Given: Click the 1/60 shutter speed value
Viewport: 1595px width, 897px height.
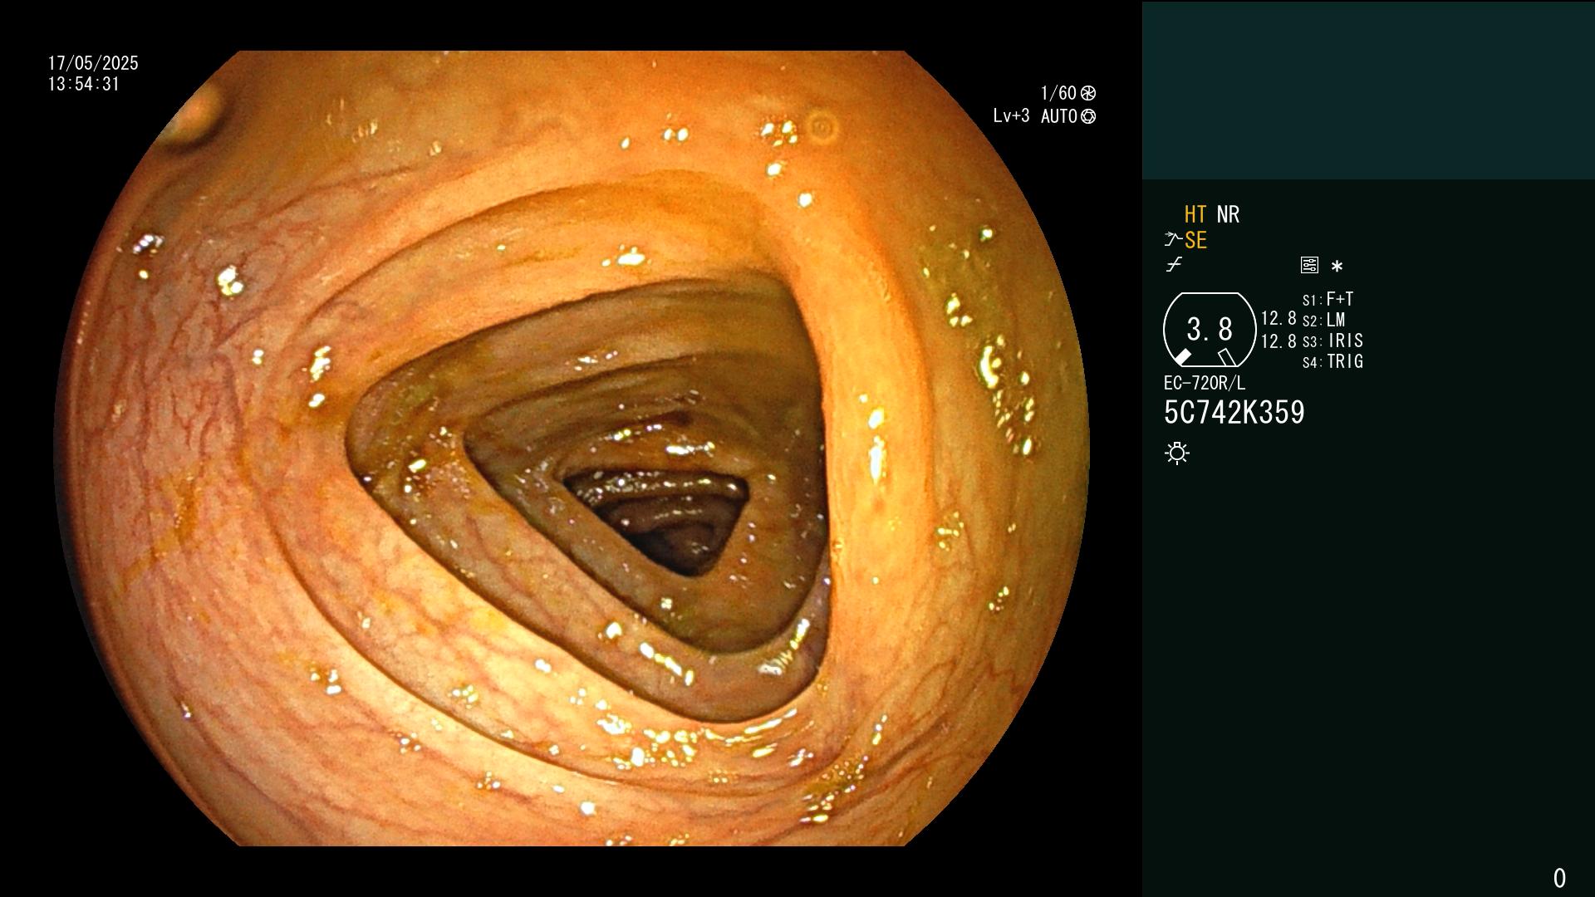Looking at the screenshot, I should click(1058, 93).
